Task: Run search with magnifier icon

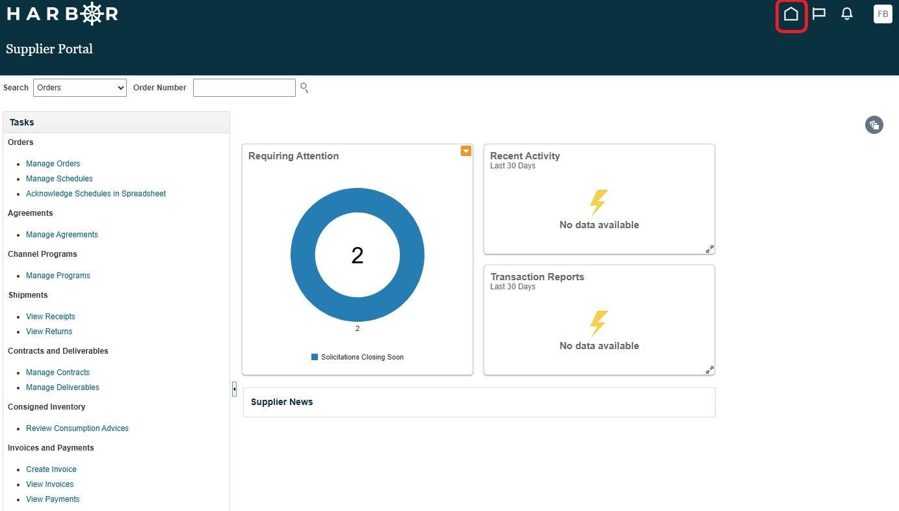Action: (304, 88)
